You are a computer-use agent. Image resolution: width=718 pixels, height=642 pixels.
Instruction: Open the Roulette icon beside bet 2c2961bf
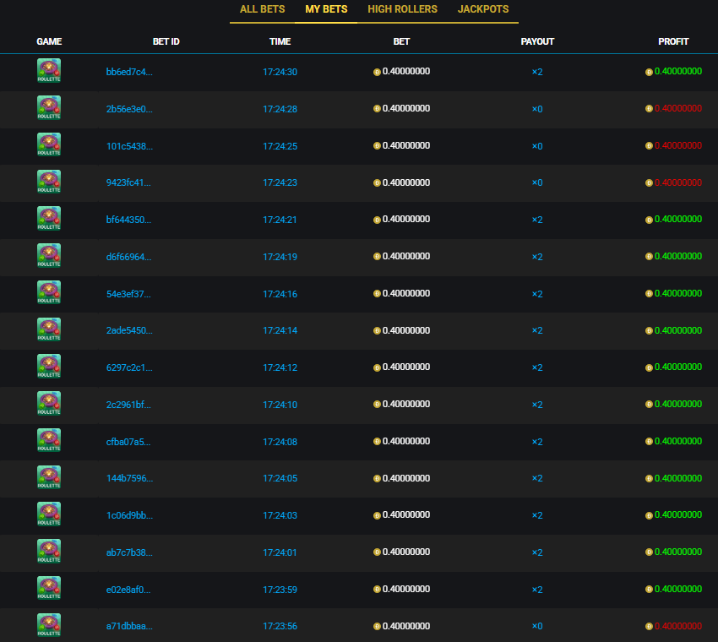49,404
